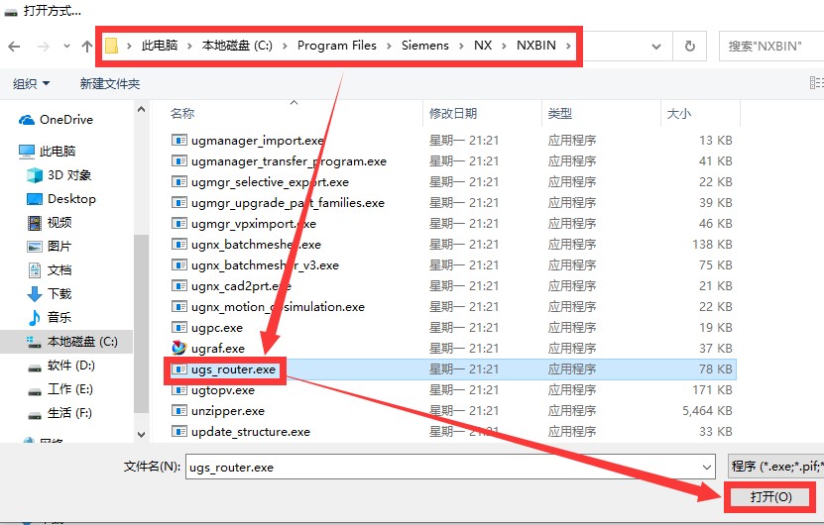The height and width of the screenshot is (525, 824).
Task: Open OneDrive in the navigation pane
Action: (x=56, y=120)
